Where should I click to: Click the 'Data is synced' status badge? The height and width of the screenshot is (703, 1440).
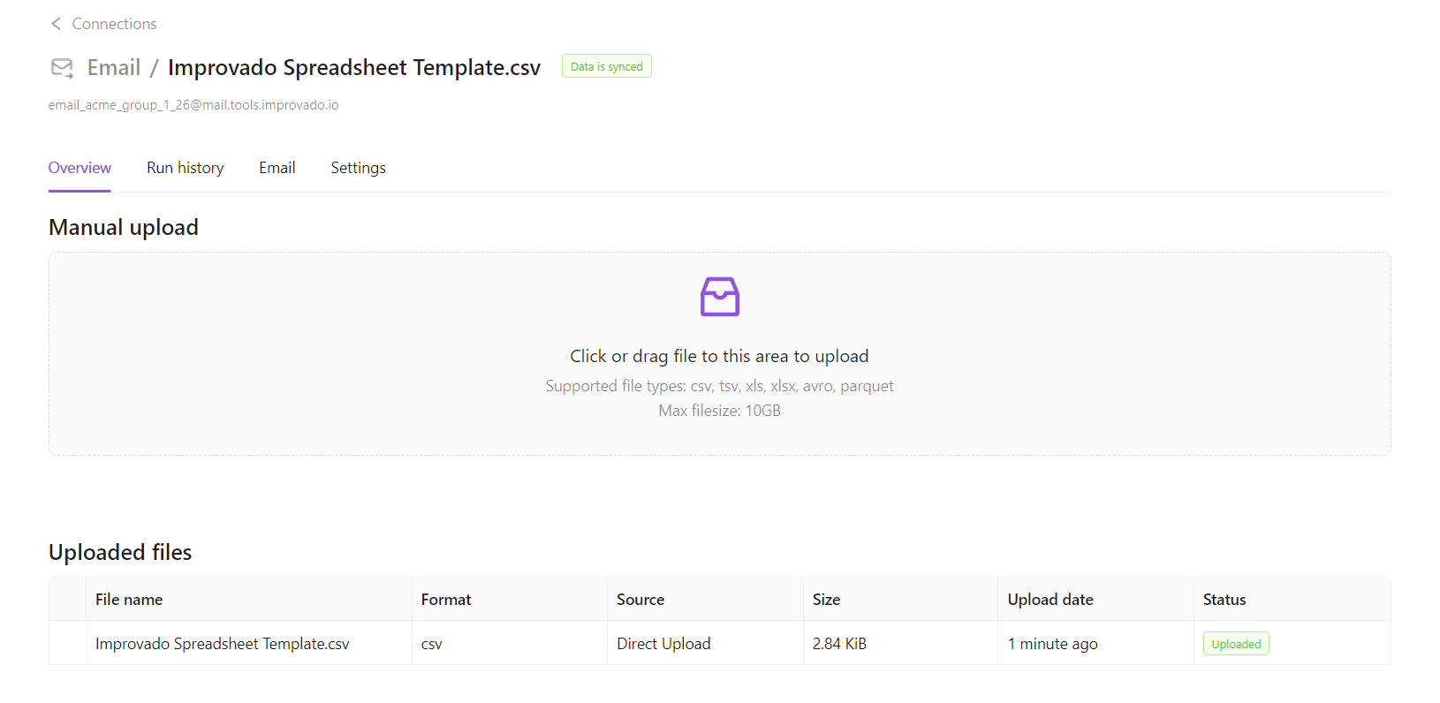[606, 67]
